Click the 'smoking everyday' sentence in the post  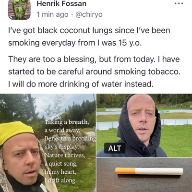[x=75, y=43]
